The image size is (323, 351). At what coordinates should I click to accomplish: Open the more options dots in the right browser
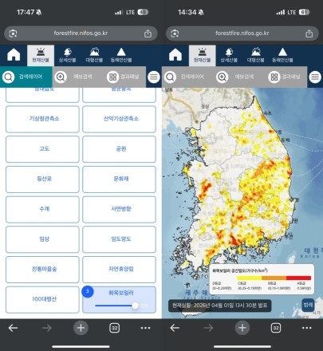tap(307, 328)
